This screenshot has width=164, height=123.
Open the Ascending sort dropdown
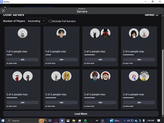pyautogui.click(x=36, y=21)
